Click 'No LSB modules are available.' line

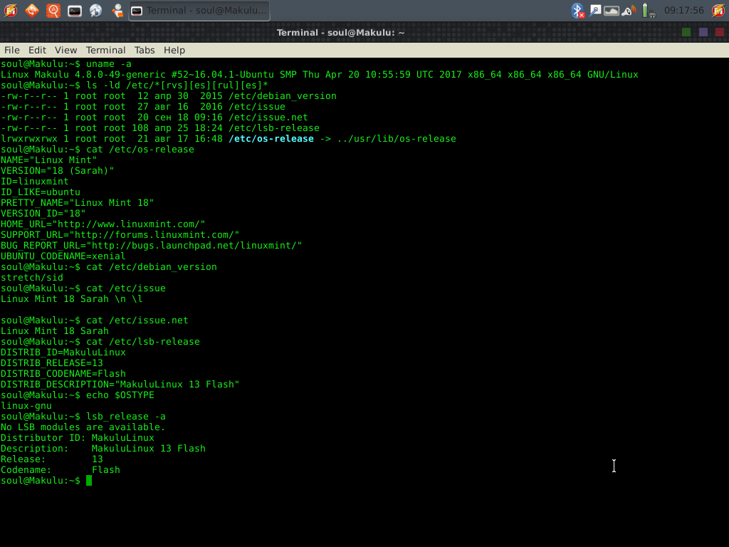pyautogui.click(x=83, y=427)
